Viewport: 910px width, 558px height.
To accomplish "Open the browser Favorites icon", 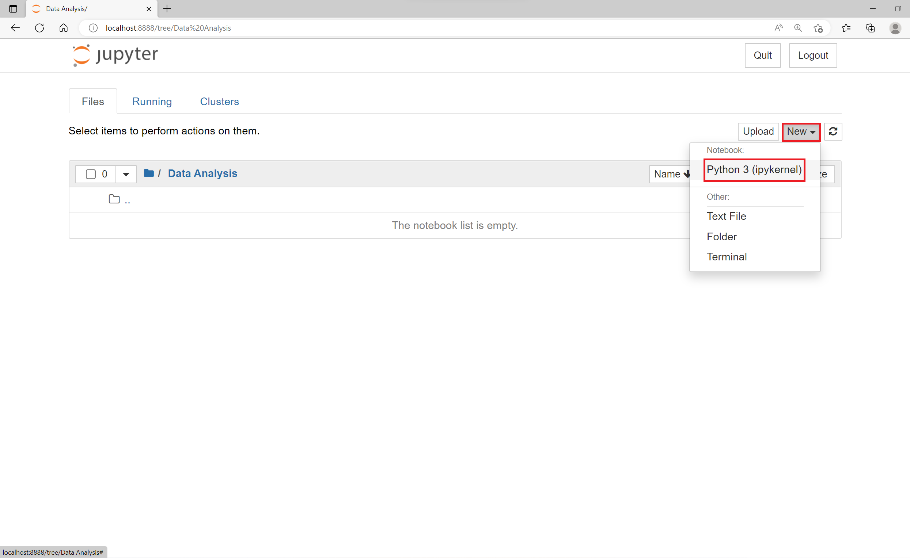I will tap(846, 28).
